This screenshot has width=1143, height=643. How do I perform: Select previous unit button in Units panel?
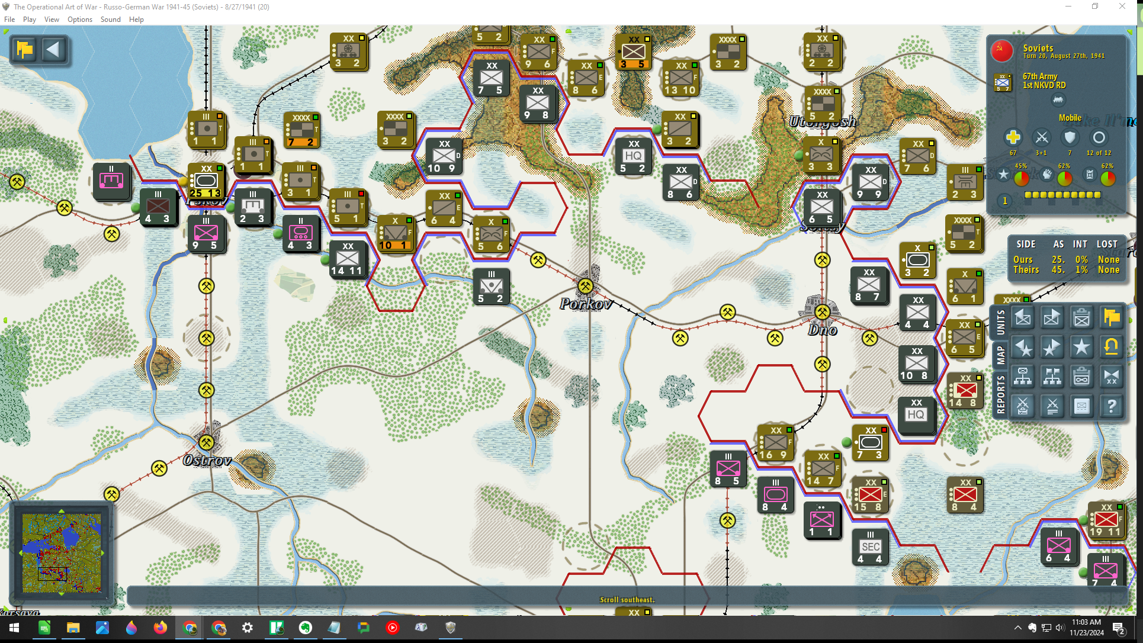[1023, 318]
